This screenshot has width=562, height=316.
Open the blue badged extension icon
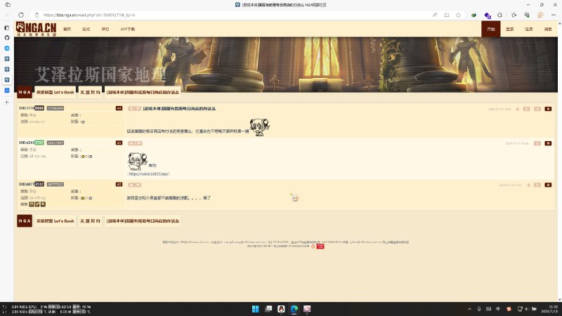pyautogui.click(x=488, y=15)
